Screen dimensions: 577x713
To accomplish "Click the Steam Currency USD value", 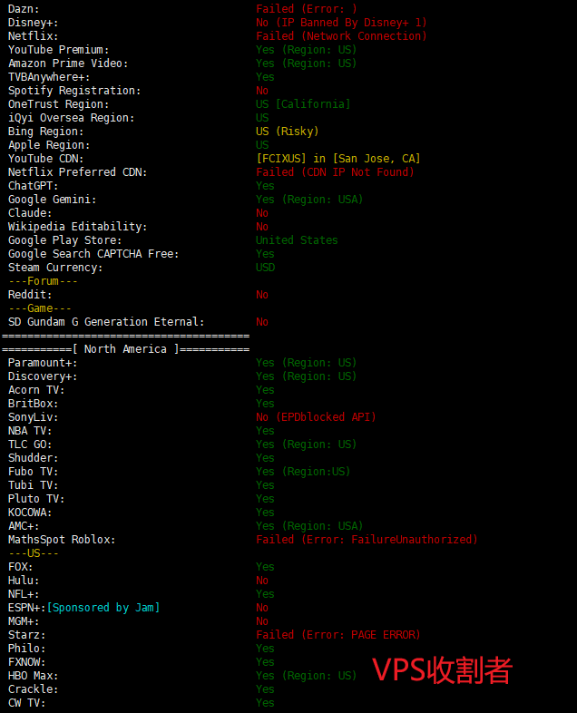I will tap(265, 268).
